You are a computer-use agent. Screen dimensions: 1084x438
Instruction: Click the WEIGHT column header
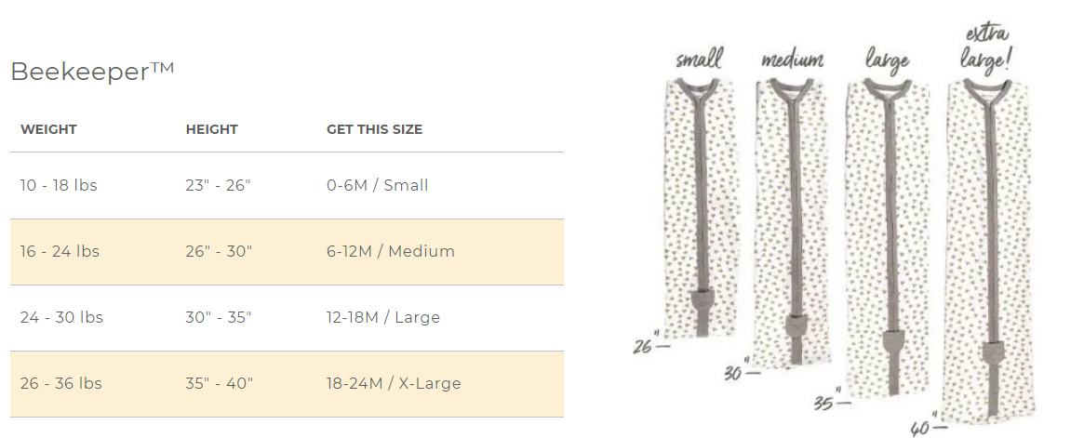pyautogui.click(x=48, y=129)
